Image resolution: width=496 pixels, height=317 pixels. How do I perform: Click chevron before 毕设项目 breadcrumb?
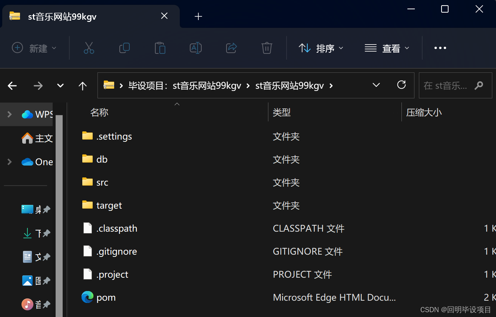121,86
